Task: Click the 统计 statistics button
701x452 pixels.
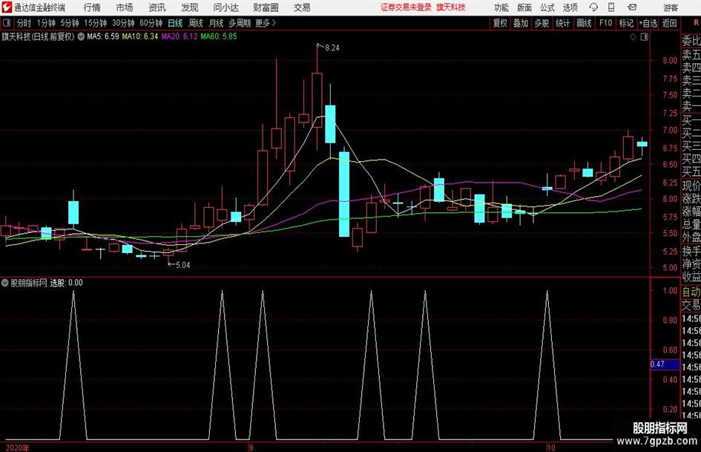Action: point(562,23)
